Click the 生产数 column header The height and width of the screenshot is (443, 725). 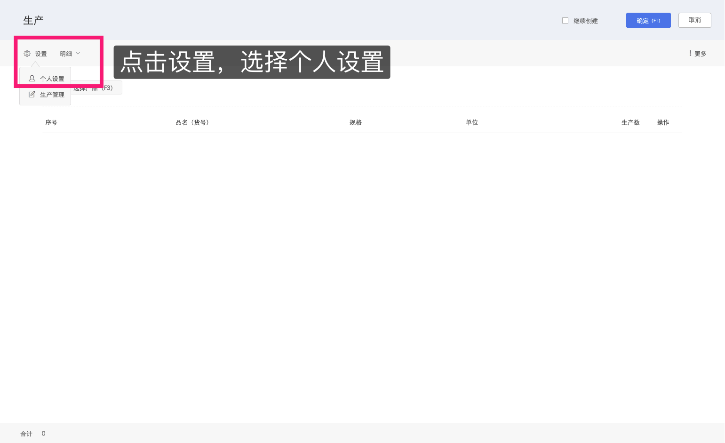click(630, 122)
